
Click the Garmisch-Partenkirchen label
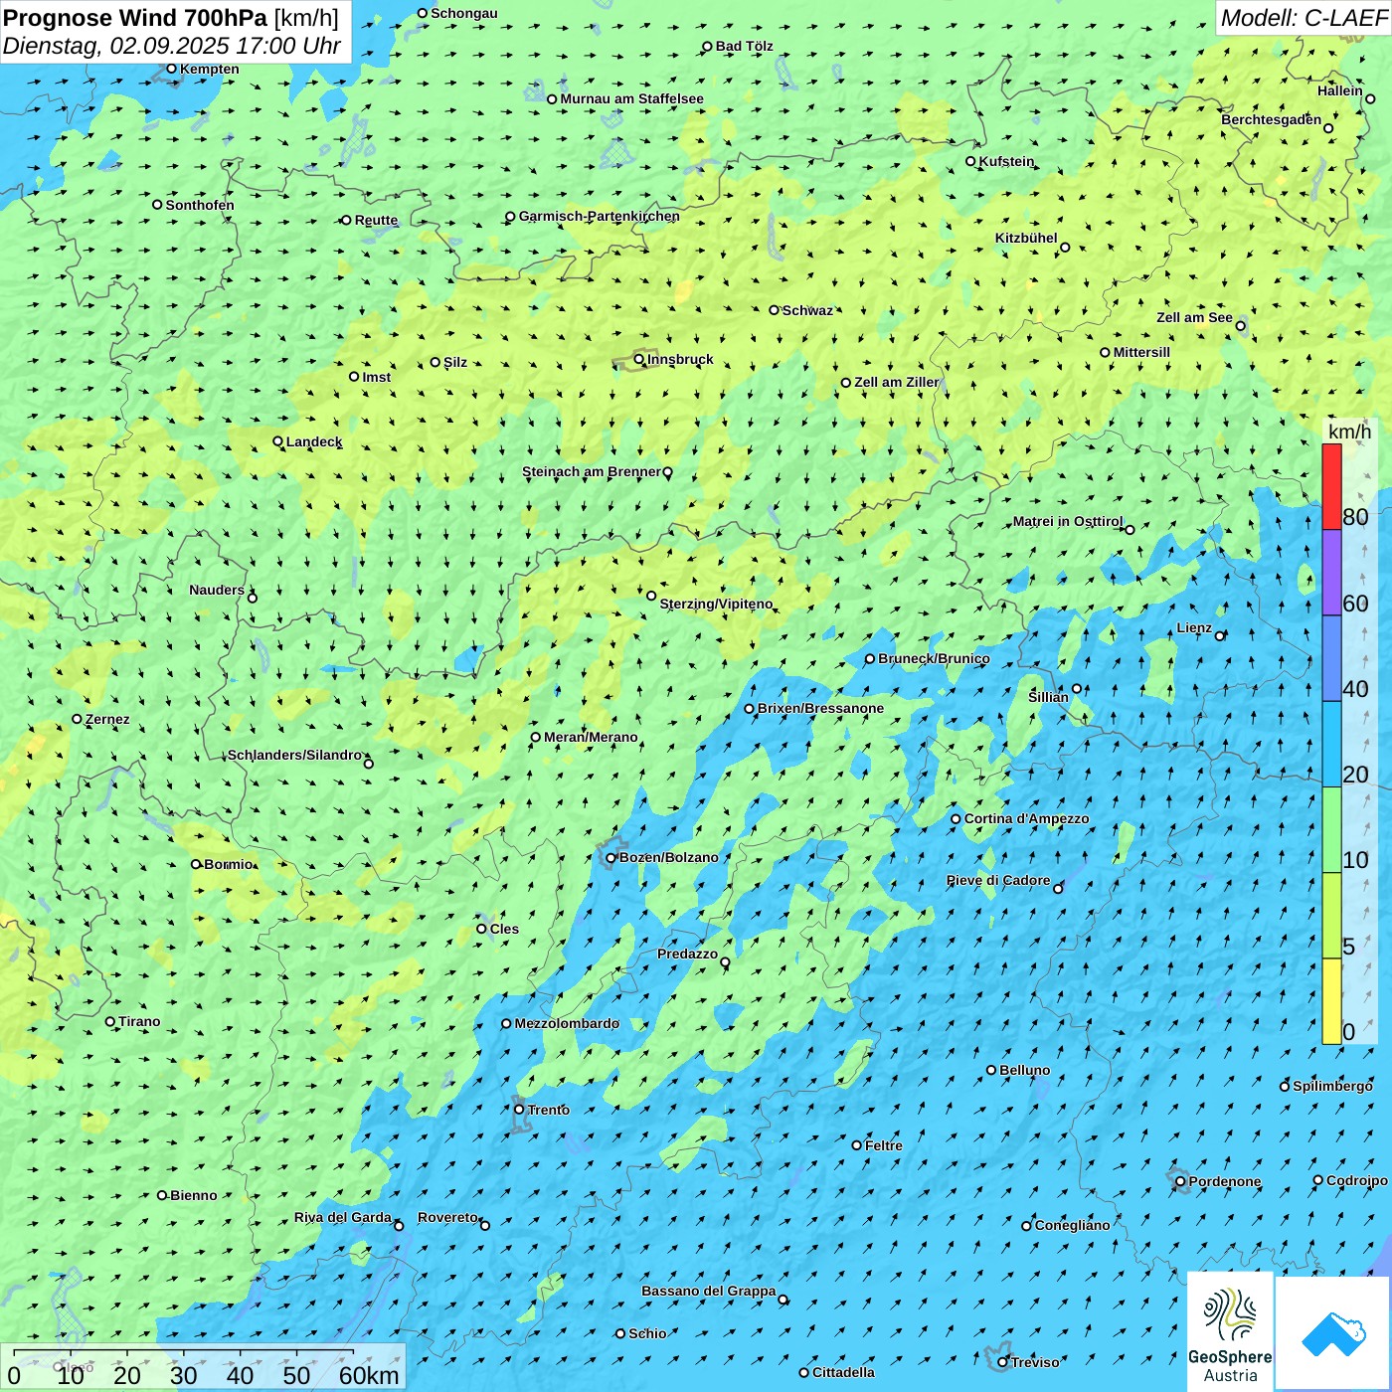pyautogui.click(x=600, y=216)
